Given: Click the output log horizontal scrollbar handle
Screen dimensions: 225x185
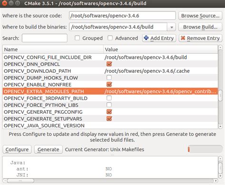Looking at the screenshot, I should point(20,181).
